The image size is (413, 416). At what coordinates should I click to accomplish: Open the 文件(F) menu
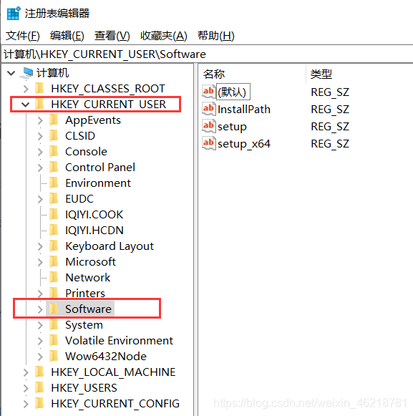(23, 36)
